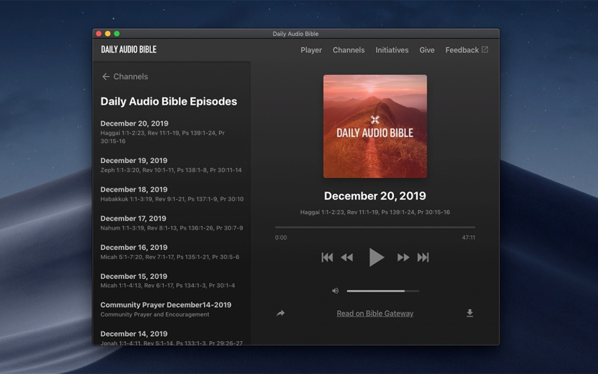Click the 47:11 total duration label
Image resolution: width=598 pixels, height=374 pixels.
469,237
